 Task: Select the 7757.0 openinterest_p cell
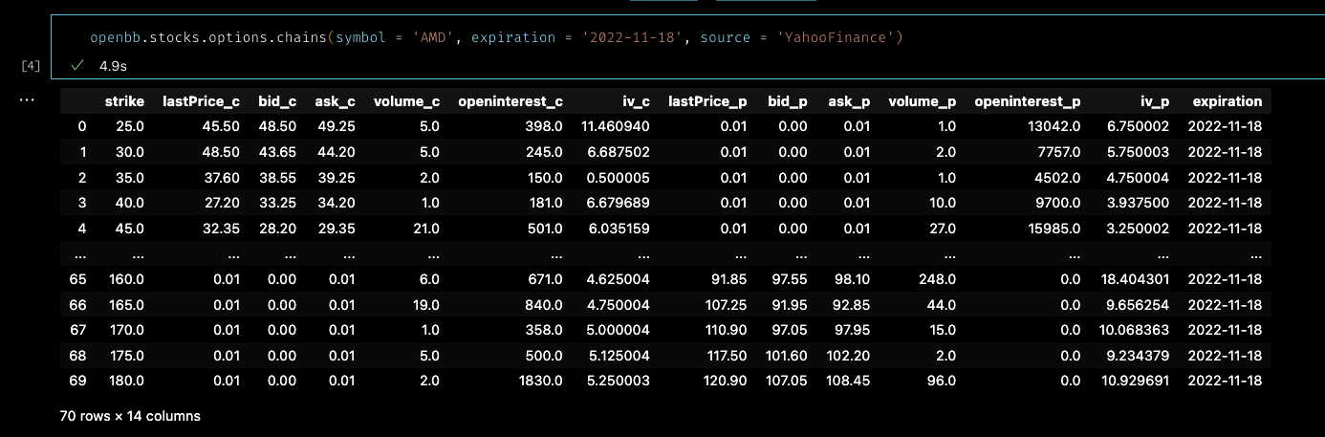click(x=1057, y=152)
